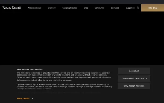Open the Overview menu
Viewport: 164px width, 103px height.
52,8
